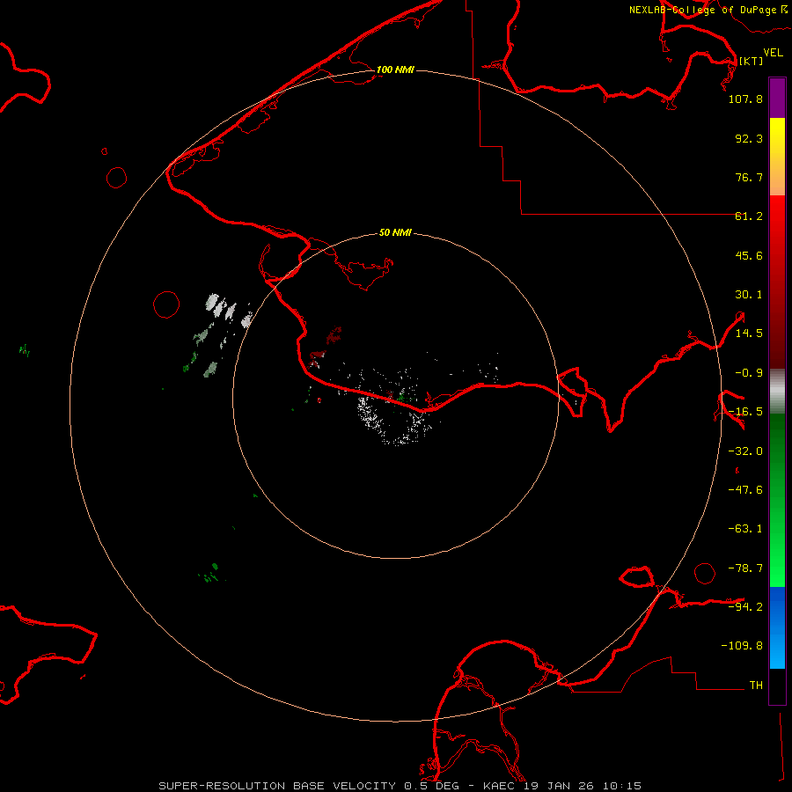Click the white velocity echo cluster west of the 50 NMI ring
The height and width of the screenshot is (792, 792).
pyautogui.click(x=228, y=310)
